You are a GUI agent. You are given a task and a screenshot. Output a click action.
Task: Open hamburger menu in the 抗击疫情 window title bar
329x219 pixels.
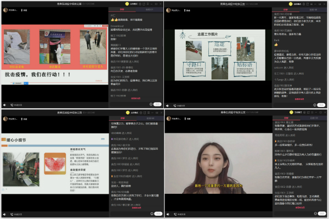[148, 4]
